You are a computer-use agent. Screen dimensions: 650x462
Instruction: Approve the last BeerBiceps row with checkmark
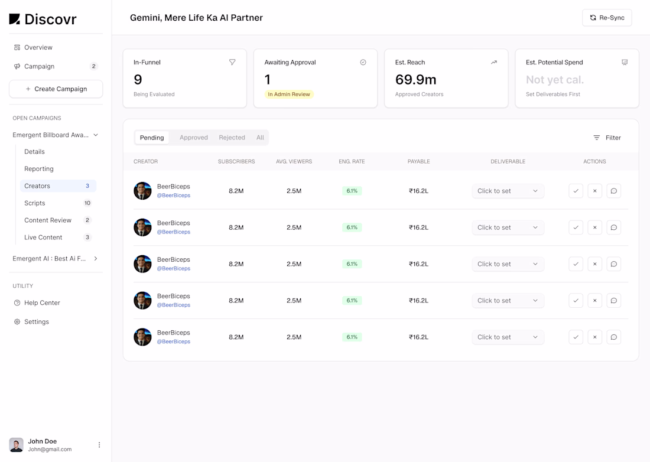click(x=576, y=337)
